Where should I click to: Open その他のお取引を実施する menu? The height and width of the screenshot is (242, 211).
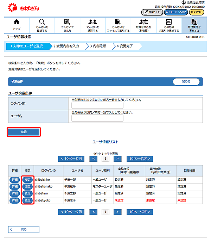tap(169, 25)
